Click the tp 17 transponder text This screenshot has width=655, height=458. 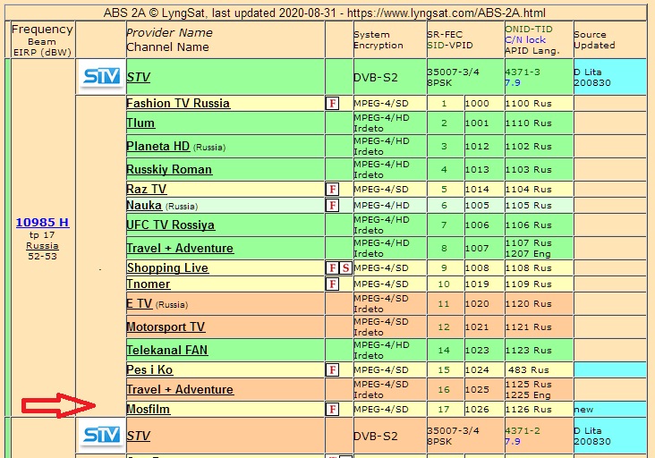point(42,234)
